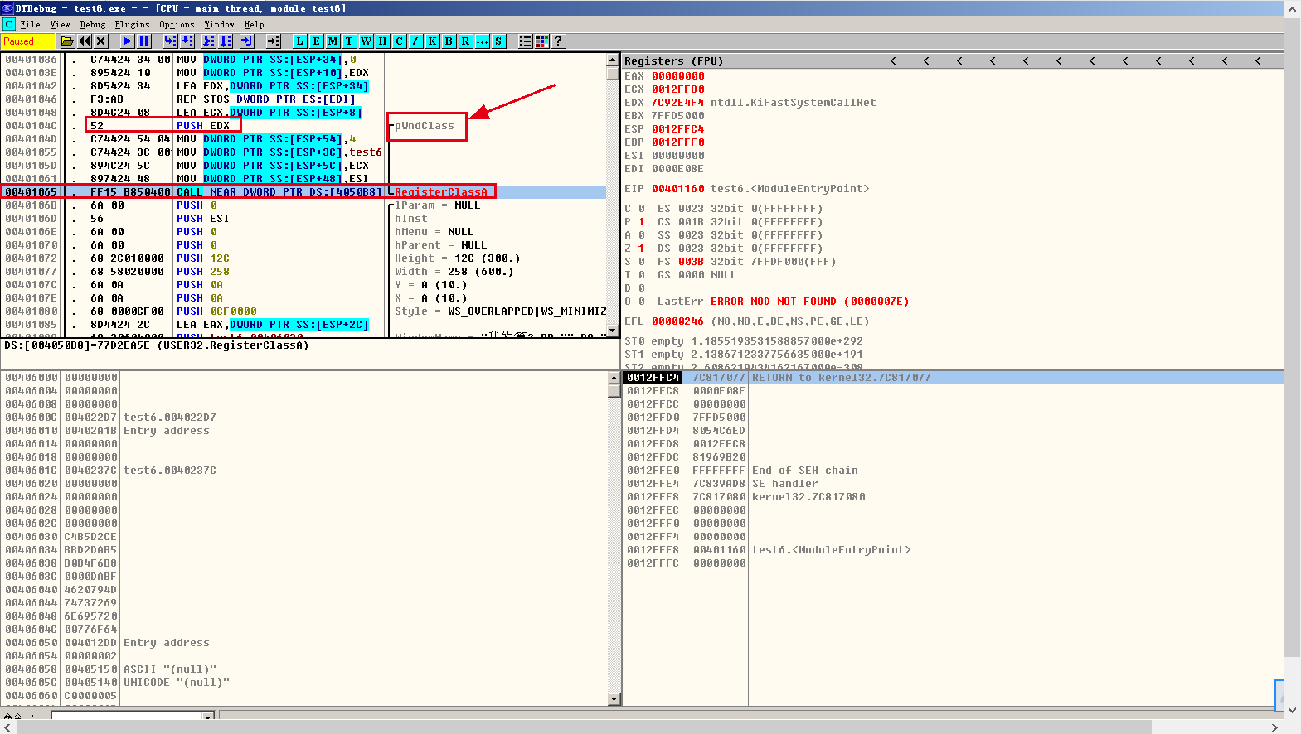The height and width of the screenshot is (734, 1301).
Task: Show Patches with the slash button
Action: (415, 41)
